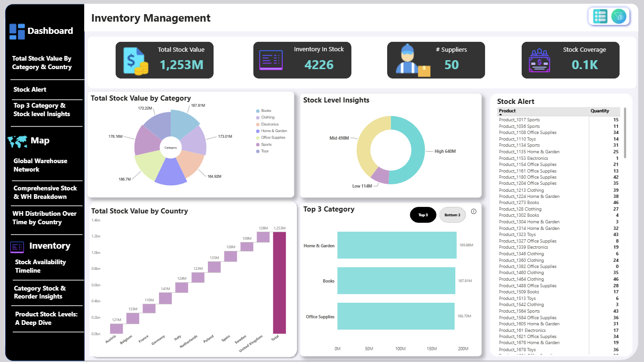Open Category Stock & Reorder Insights
This screenshot has height=362, width=644.
[40, 292]
